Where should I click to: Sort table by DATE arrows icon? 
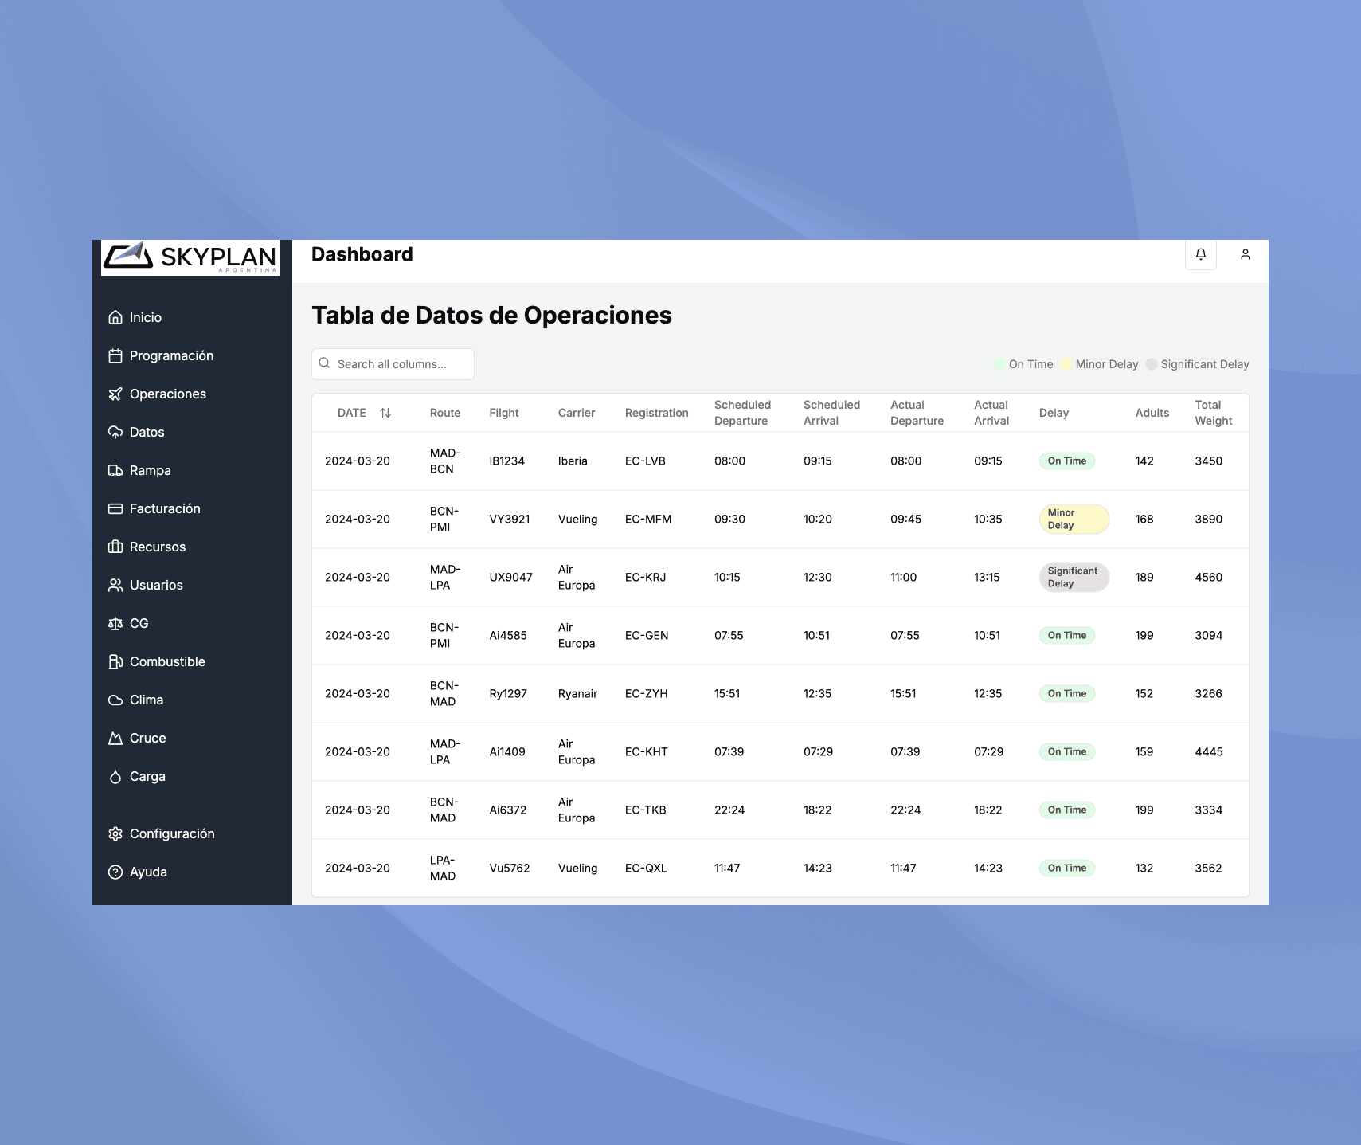tap(385, 413)
